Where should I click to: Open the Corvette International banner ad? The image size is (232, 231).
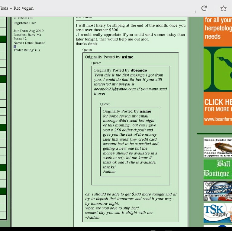(x=218, y=191)
